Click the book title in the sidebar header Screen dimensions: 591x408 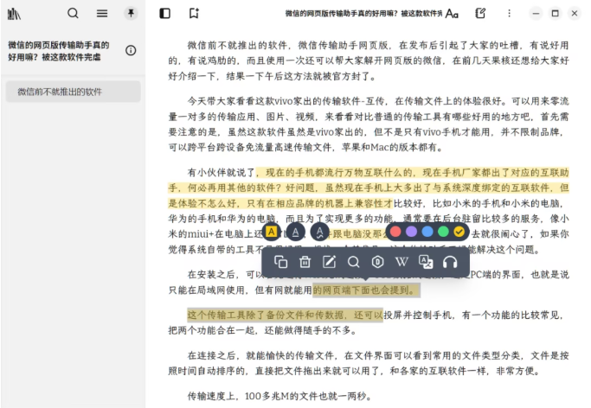[59, 51]
